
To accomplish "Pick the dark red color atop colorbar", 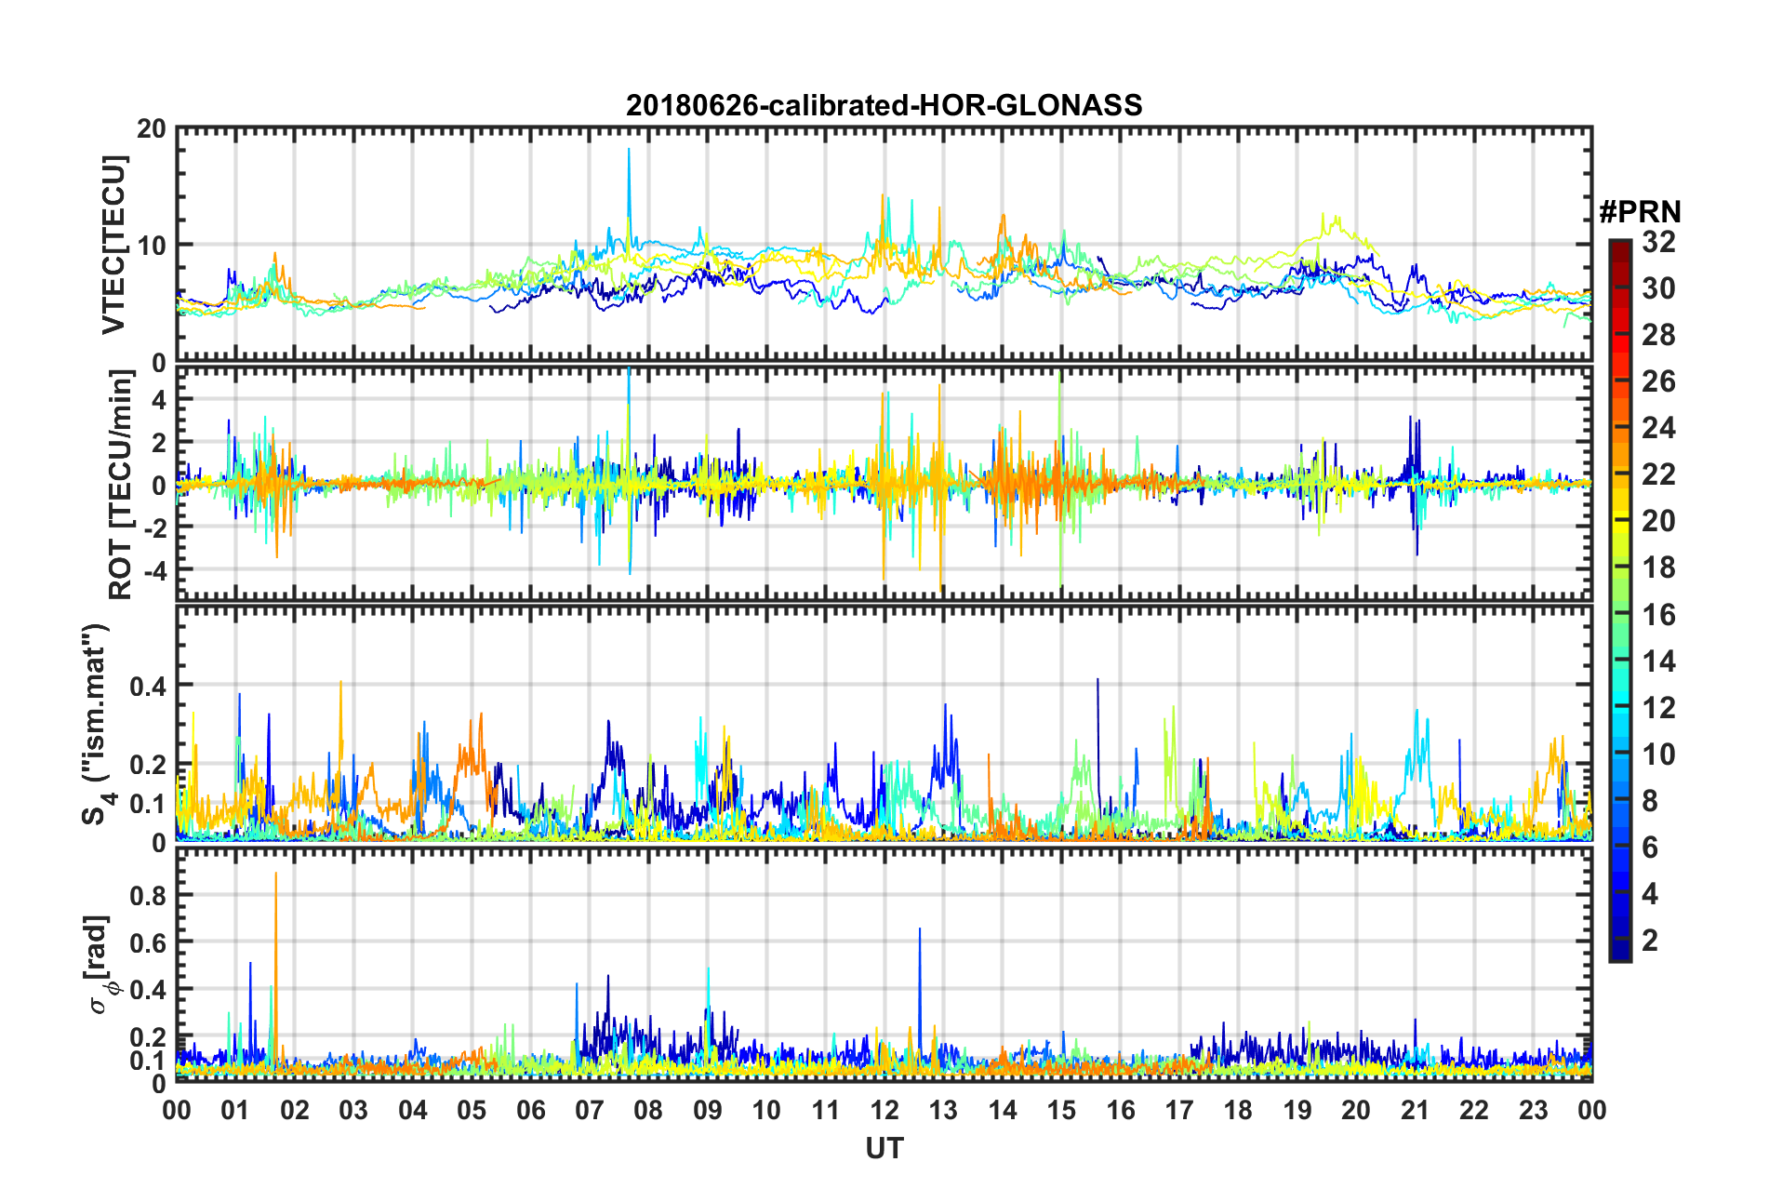I will click(1619, 247).
